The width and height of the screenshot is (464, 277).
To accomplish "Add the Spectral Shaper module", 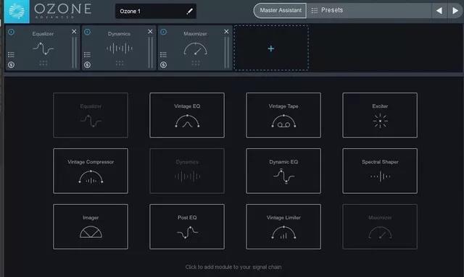I will (380, 171).
